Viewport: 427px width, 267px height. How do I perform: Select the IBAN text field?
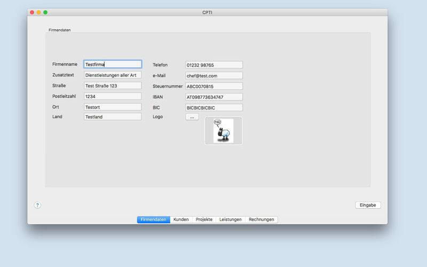(x=214, y=97)
